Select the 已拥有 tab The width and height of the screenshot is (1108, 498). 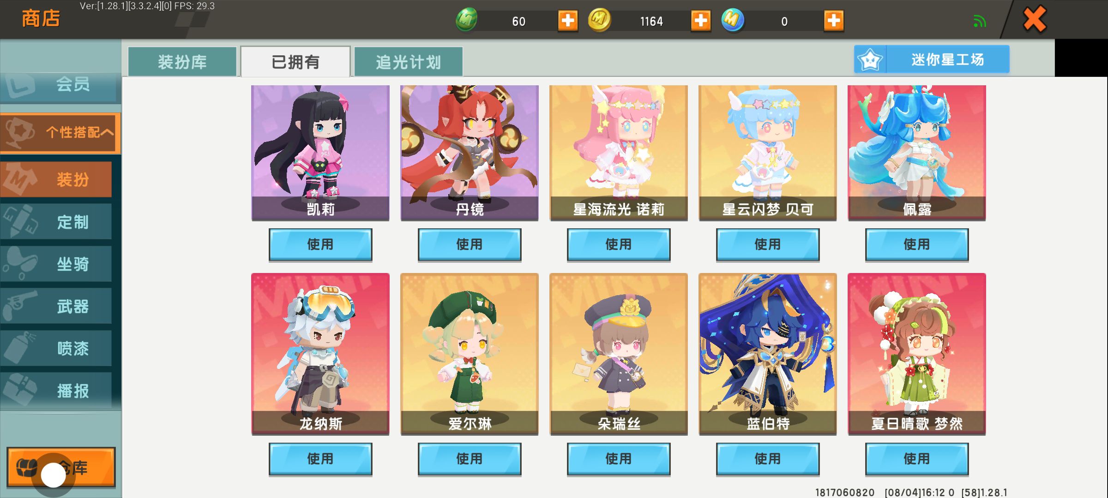pyautogui.click(x=295, y=62)
